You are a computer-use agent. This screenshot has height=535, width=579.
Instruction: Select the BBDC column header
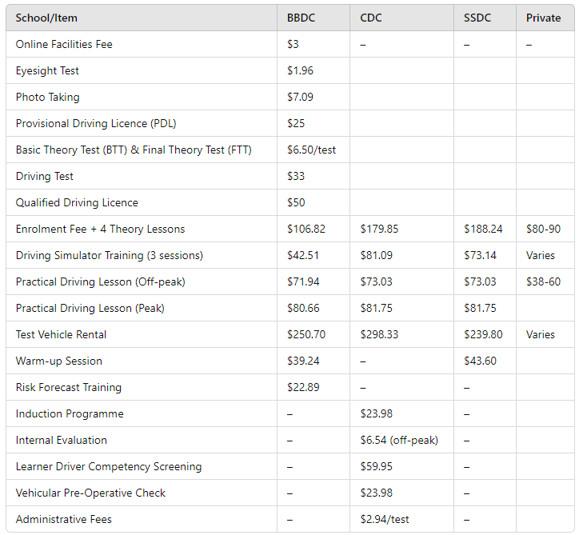tap(301, 18)
